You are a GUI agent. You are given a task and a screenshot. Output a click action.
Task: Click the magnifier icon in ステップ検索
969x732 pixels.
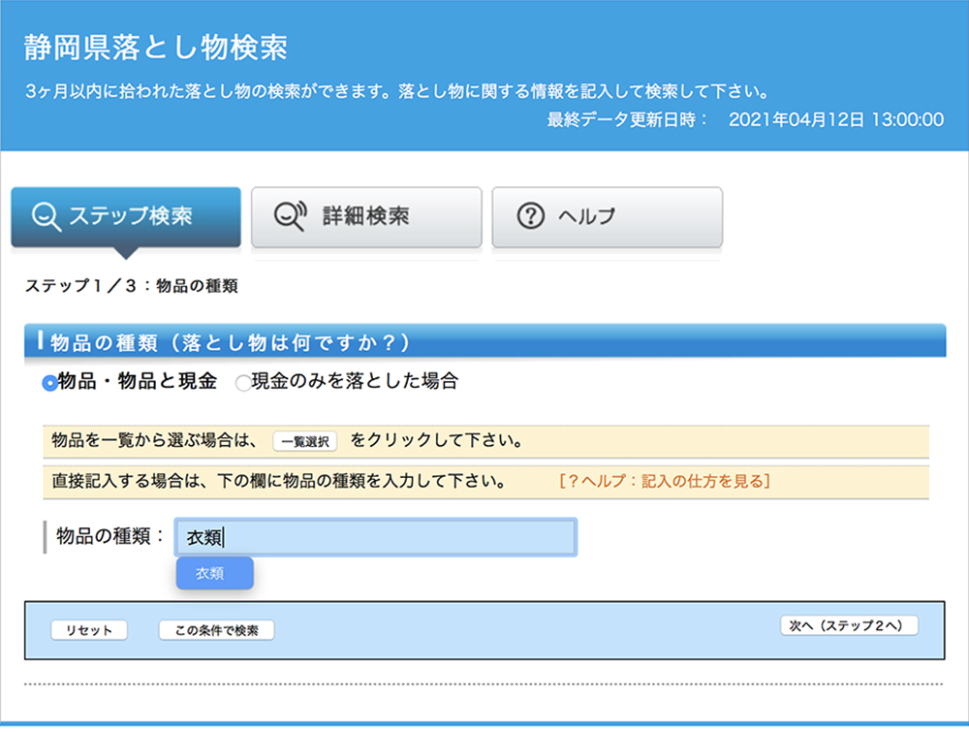(46, 216)
